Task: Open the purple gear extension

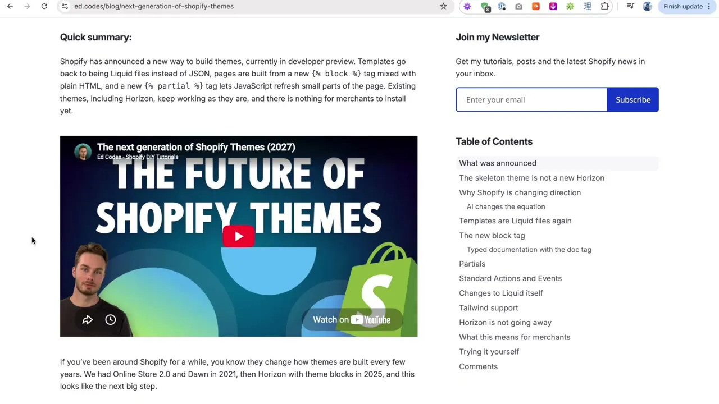Action: click(x=467, y=6)
